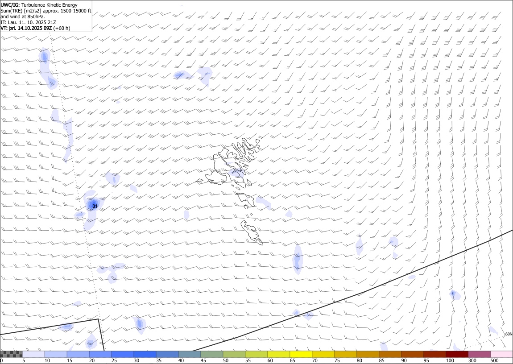Screen dimensions: 513x364
Task: Click the legend scale value '25'
Action: [x=114, y=361]
